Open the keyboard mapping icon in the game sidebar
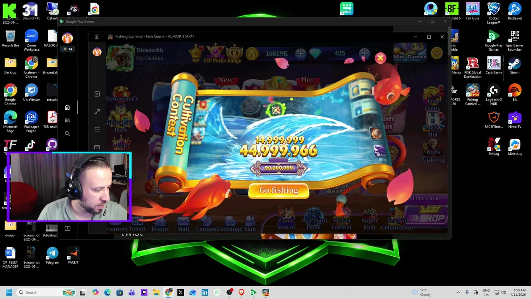 coord(97,147)
